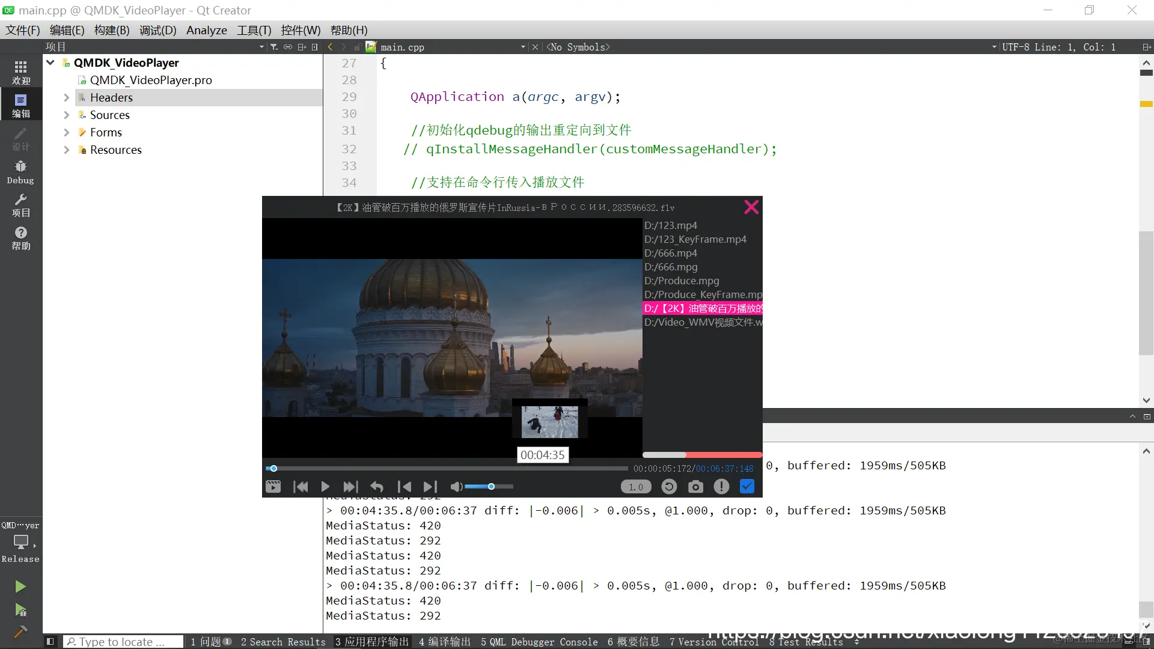Image resolution: width=1154 pixels, height=649 pixels.
Task: Click the undo return arrow icon
Action: [x=377, y=487]
